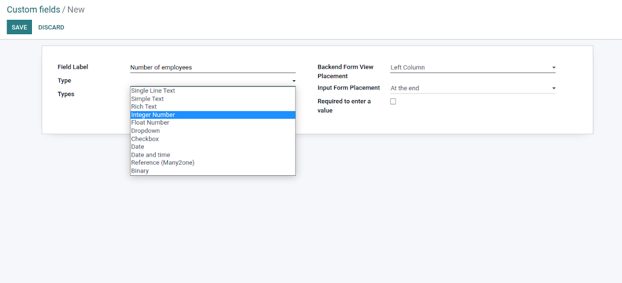Open the Custom fields breadcrumb link
This screenshot has height=283, width=622.
pyautogui.click(x=33, y=10)
